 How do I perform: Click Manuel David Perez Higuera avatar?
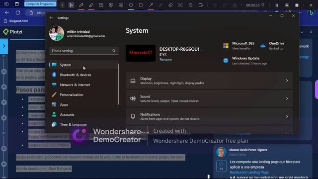[221, 152]
